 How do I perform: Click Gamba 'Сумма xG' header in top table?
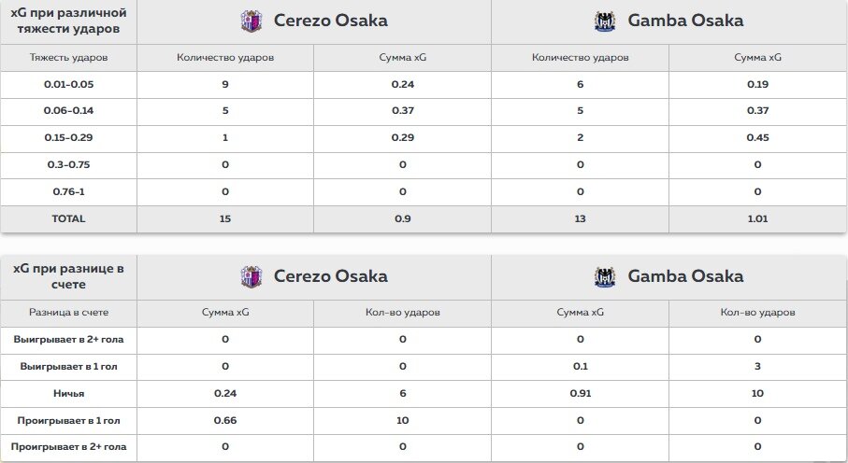[x=757, y=57]
